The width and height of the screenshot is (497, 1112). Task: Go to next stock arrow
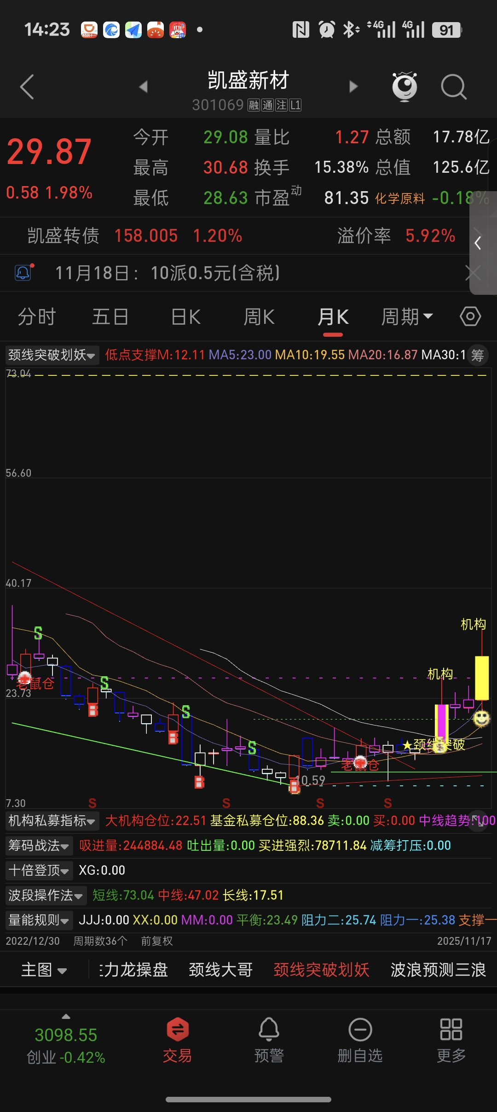pos(353,87)
